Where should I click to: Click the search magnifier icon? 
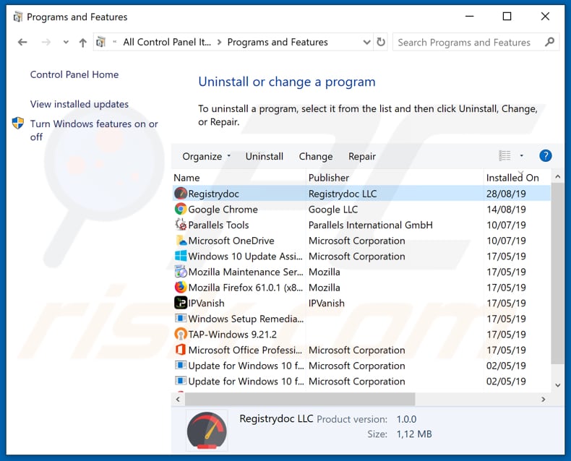(549, 42)
